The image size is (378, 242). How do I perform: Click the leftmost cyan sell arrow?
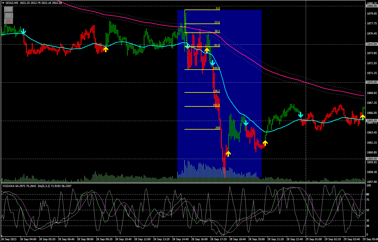point(23,32)
